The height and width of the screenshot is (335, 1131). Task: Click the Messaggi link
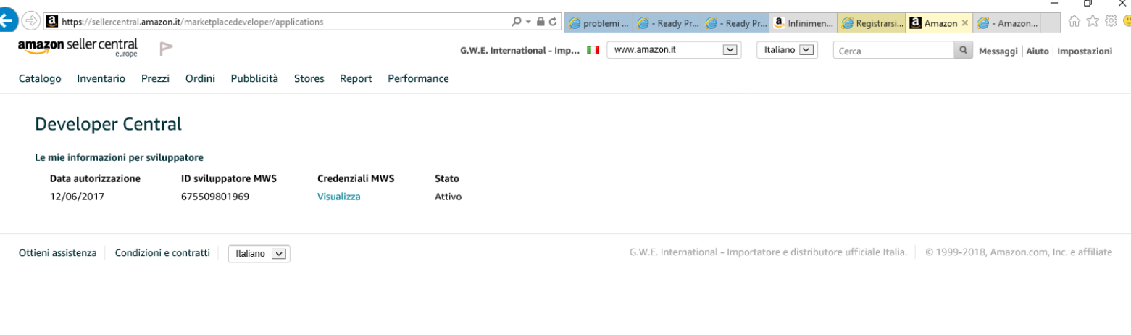pyautogui.click(x=998, y=51)
